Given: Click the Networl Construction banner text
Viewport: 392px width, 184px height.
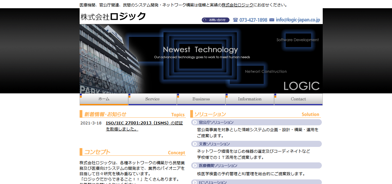Looking at the screenshot, I should pos(266,71).
